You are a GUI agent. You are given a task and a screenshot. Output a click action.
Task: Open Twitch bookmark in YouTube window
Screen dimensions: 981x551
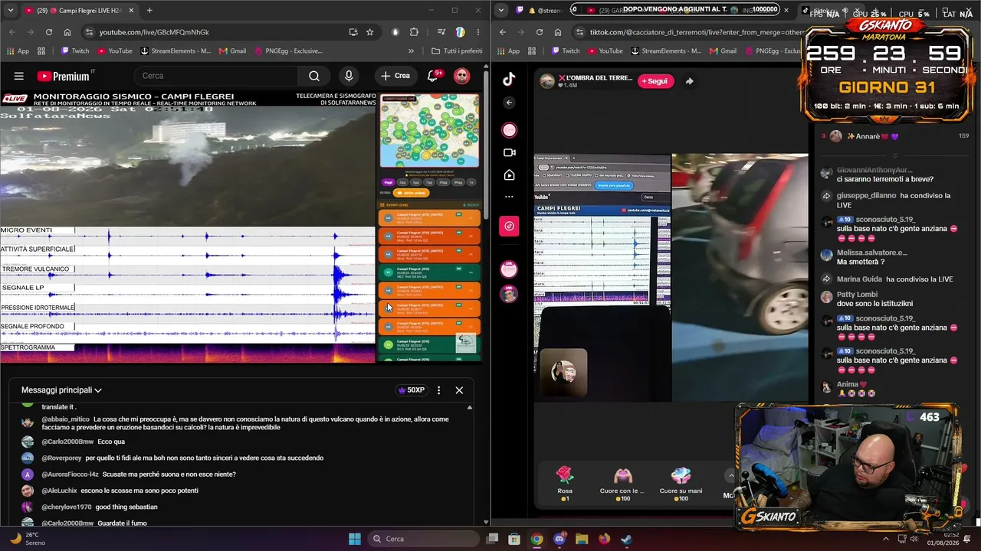tap(74, 51)
